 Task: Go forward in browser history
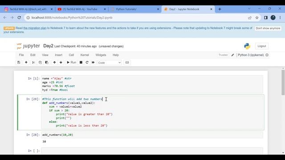tap(12, 18)
